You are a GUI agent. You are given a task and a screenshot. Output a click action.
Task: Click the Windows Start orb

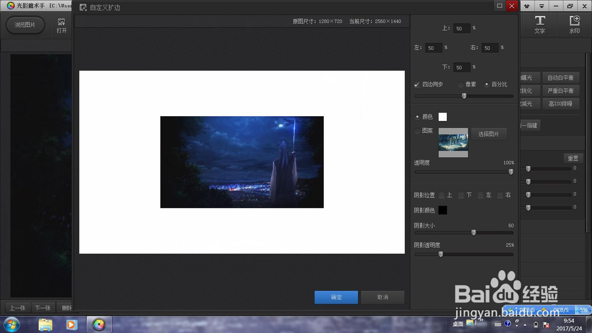pos(11,325)
